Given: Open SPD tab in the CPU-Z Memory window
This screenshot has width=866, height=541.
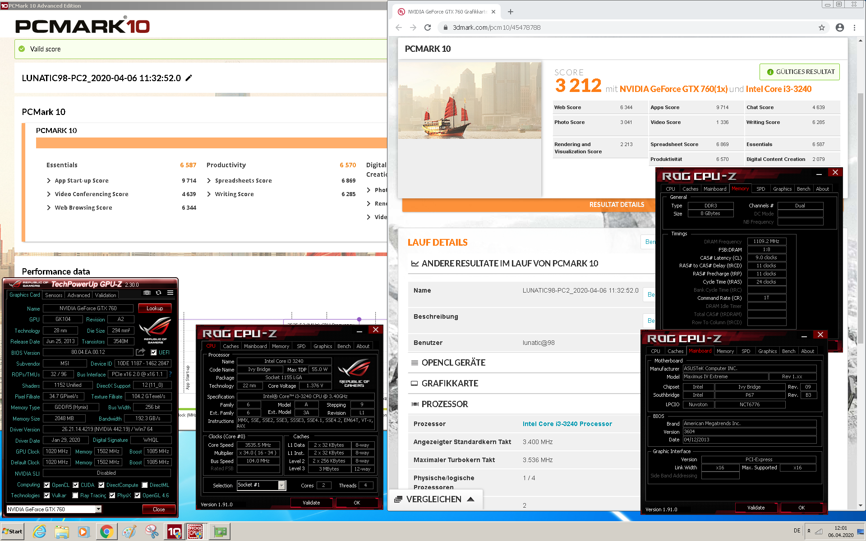Looking at the screenshot, I should click(x=760, y=189).
